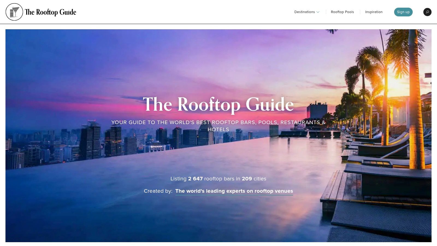Open the search magnifier icon
The image size is (437, 246).
[x=427, y=12]
